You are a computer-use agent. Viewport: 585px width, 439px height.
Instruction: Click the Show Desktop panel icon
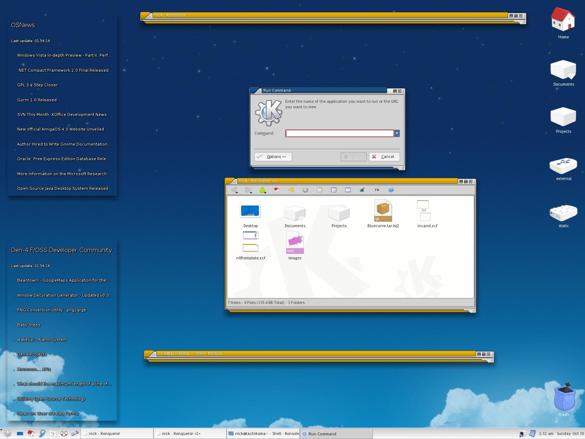pos(20,434)
